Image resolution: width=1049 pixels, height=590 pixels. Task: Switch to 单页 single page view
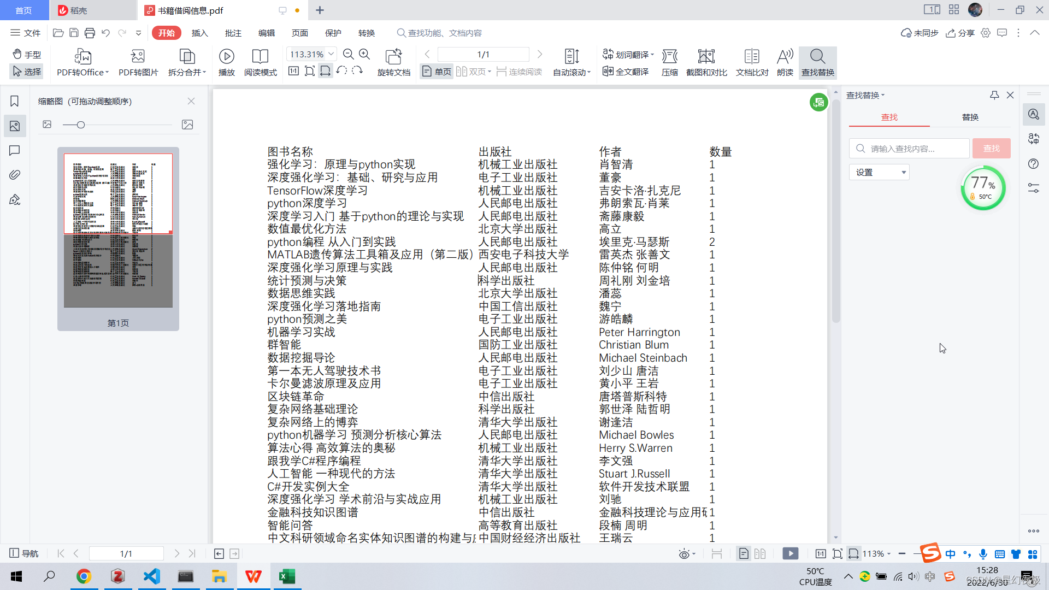[435, 71]
